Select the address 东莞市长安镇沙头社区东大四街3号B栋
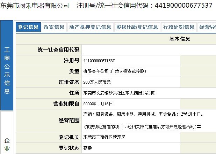 pos(119,93)
